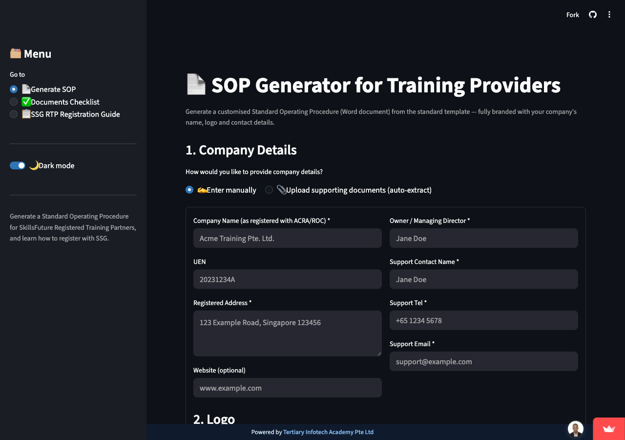Focus the Support Email field
This screenshot has width=625, height=440.
tap(484, 361)
